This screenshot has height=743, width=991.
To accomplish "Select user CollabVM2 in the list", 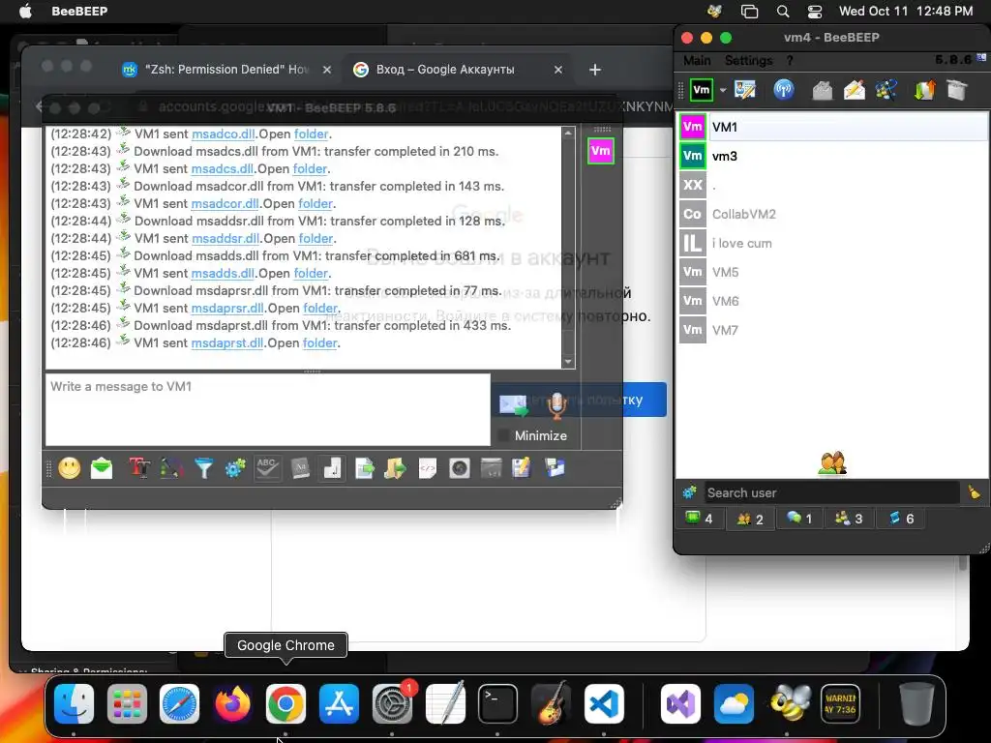I will (x=833, y=214).
